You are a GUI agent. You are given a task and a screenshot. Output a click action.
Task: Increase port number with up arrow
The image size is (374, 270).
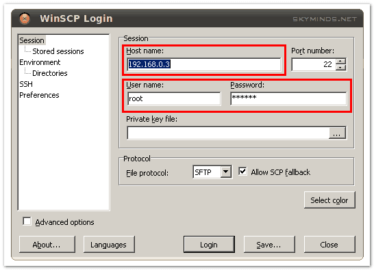coord(341,62)
